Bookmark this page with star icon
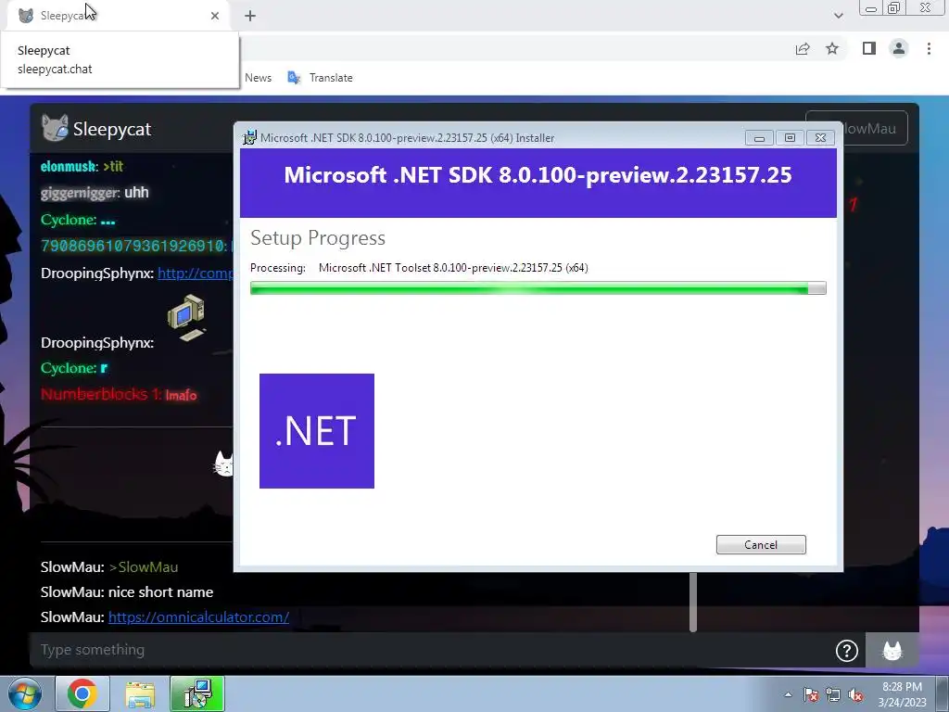 (832, 48)
